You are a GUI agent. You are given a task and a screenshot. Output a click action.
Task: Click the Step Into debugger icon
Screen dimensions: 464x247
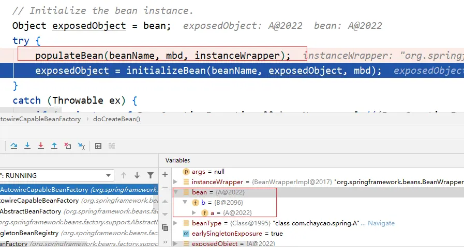pyautogui.click(x=27, y=146)
